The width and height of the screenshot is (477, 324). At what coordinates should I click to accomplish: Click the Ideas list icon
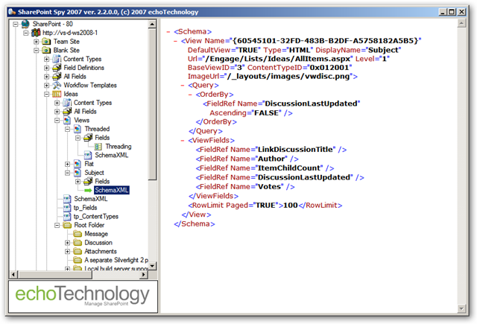57,94
